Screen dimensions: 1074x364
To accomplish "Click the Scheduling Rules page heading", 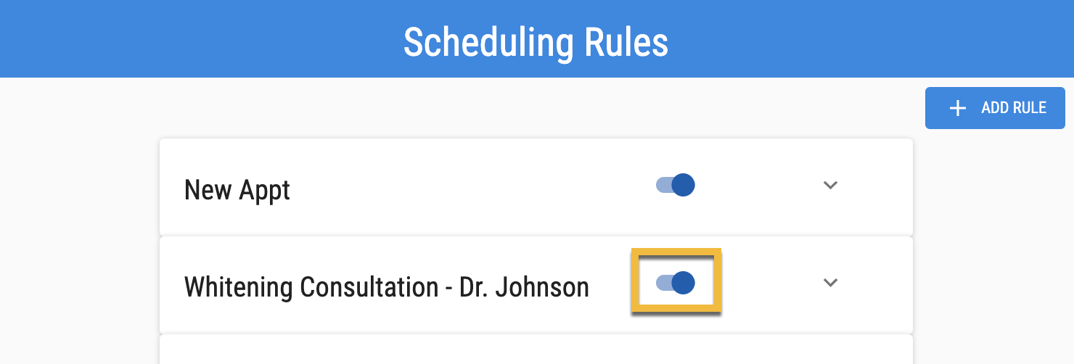I will point(536,42).
